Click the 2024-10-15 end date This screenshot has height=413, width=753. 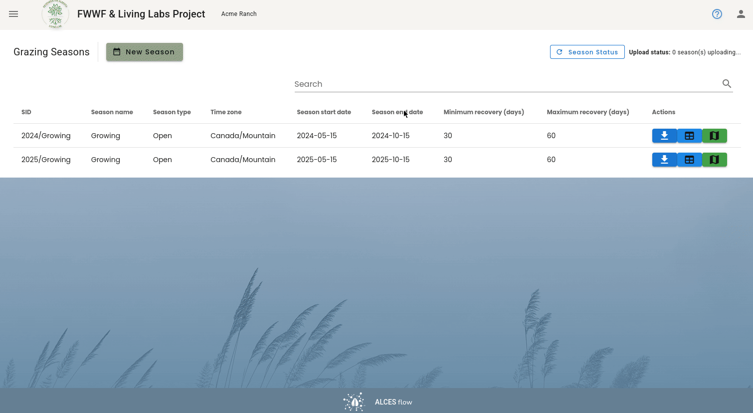pos(390,136)
